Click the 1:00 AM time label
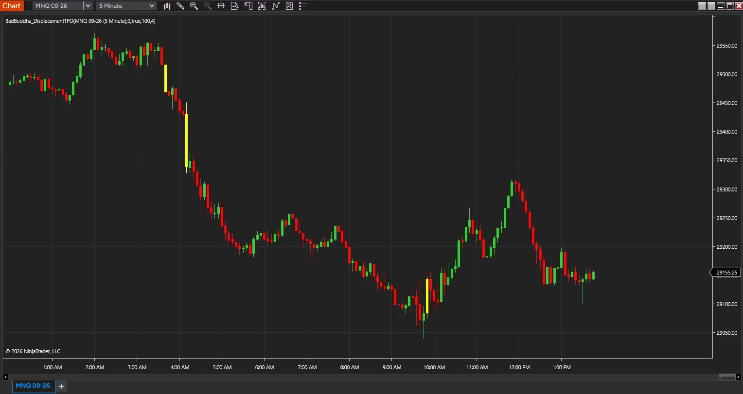 pyautogui.click(x=53, y=367)
